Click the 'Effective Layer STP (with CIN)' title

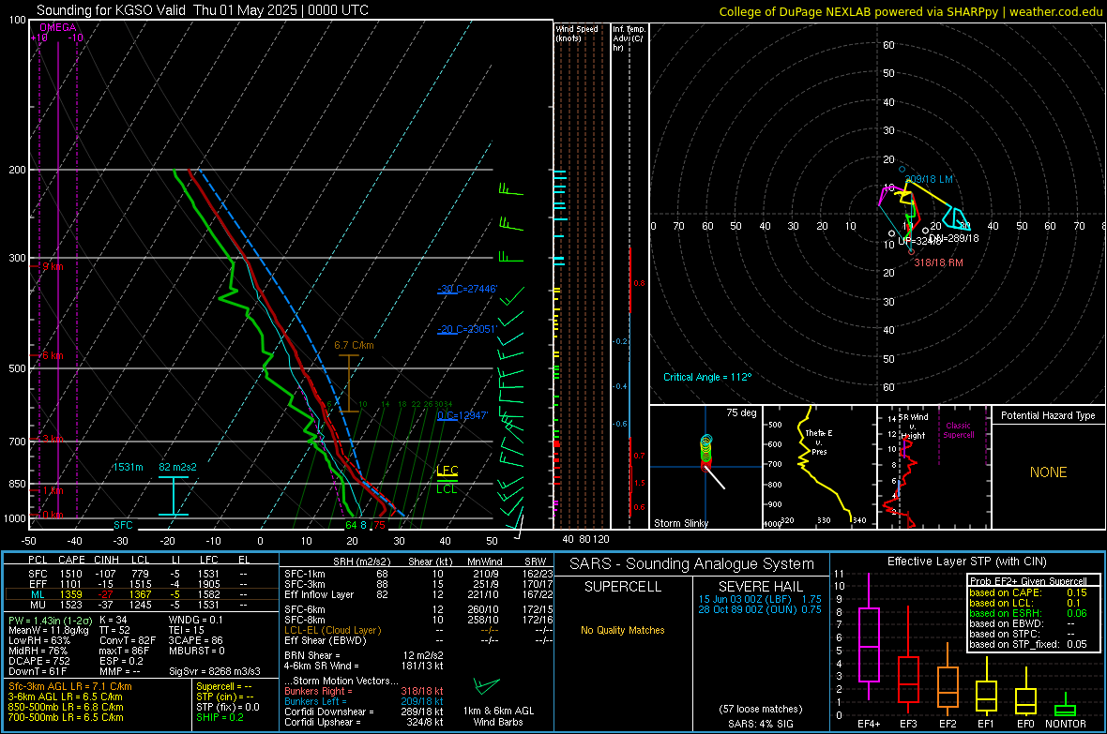966,562
